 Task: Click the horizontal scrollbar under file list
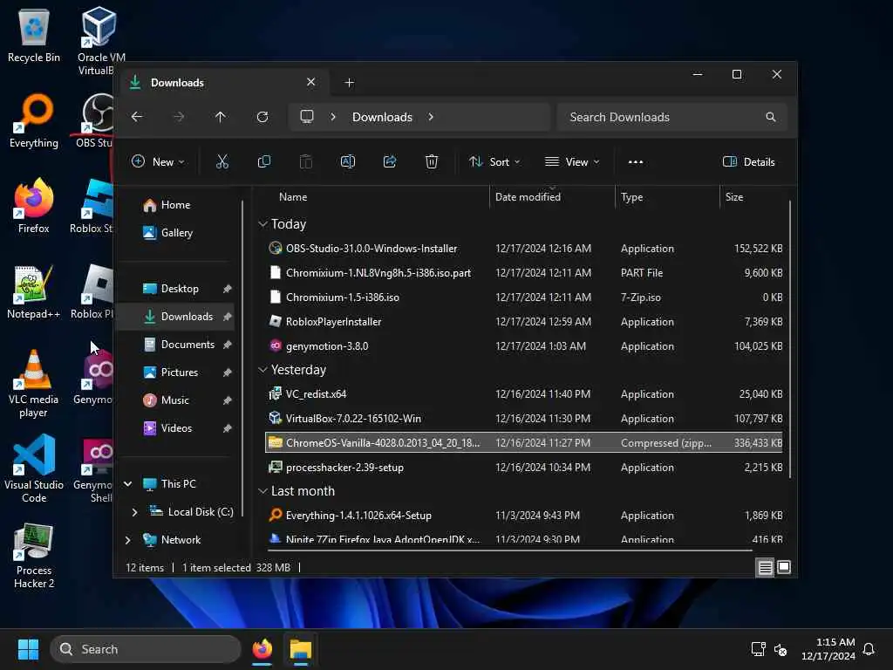tap(509, 550)
